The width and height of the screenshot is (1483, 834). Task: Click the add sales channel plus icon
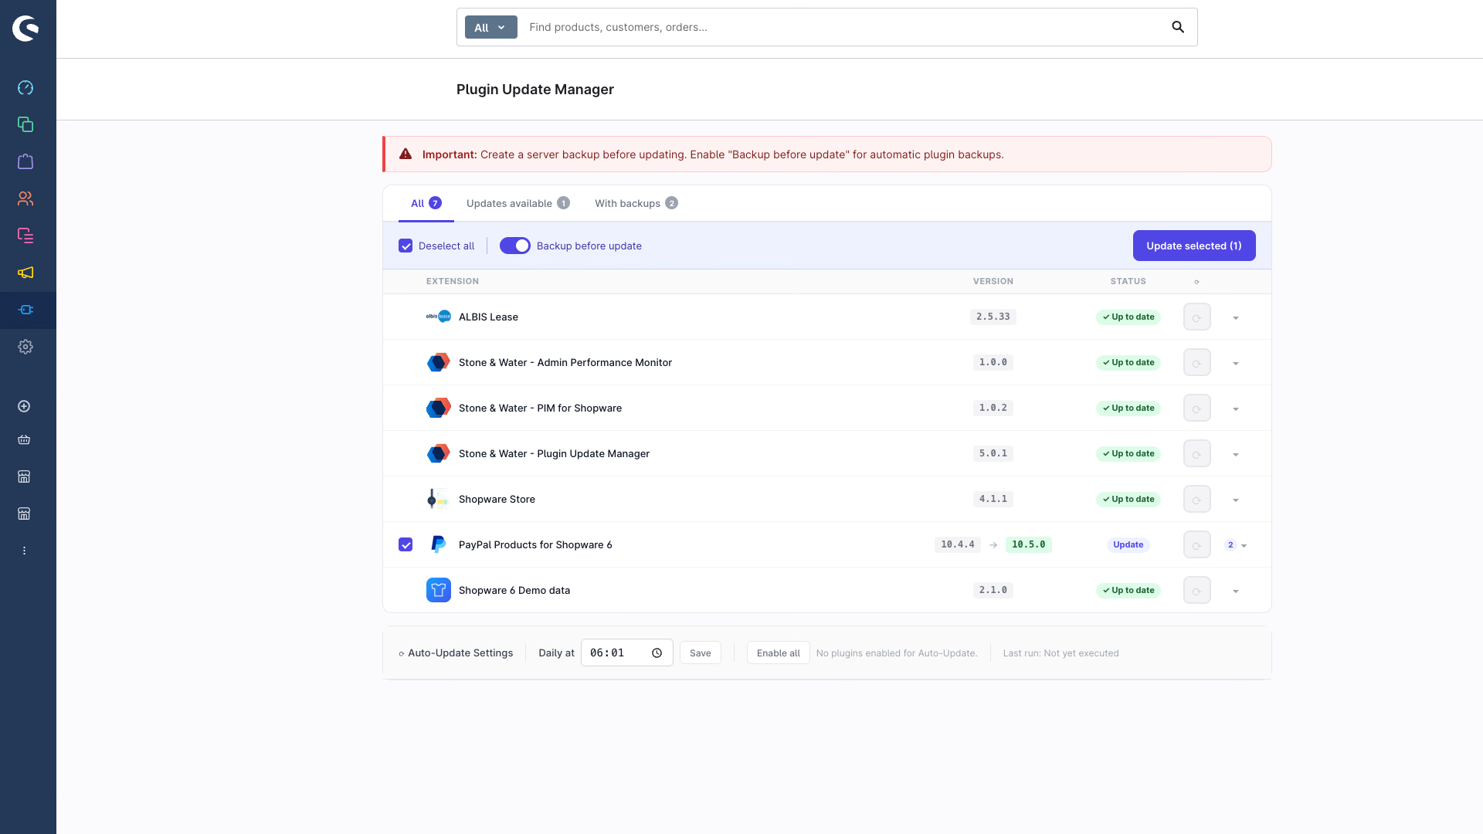24,406
